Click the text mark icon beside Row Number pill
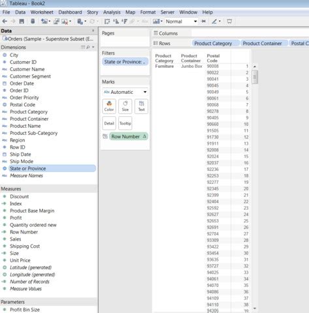The height and width of the screenshot is (313, 309). click(x=105, y=136)
